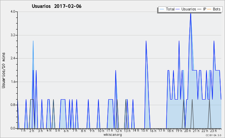Viewport: 225px width, 138px height.
Task: Click the '20 h' x-axis label
Action: [187, 131]
